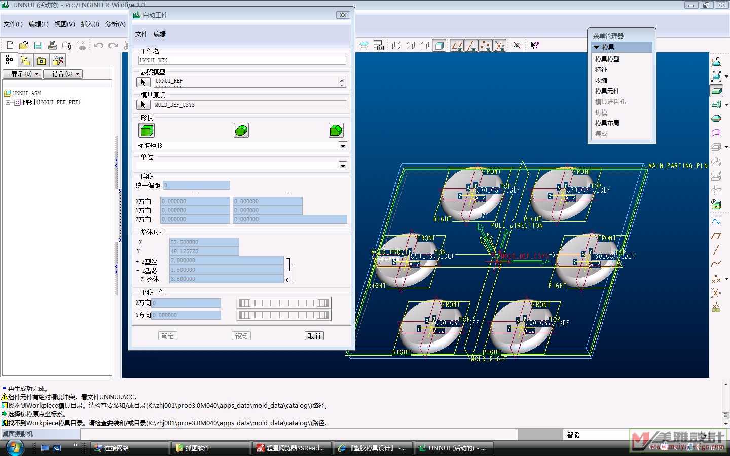Select 特征 in menu manager
The image size is (730, 456).
[601, 70]
